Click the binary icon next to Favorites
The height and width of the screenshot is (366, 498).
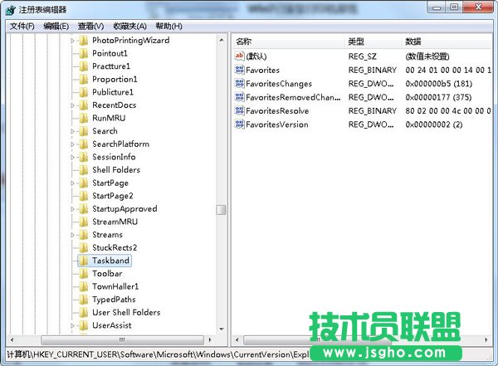(239, 71)
